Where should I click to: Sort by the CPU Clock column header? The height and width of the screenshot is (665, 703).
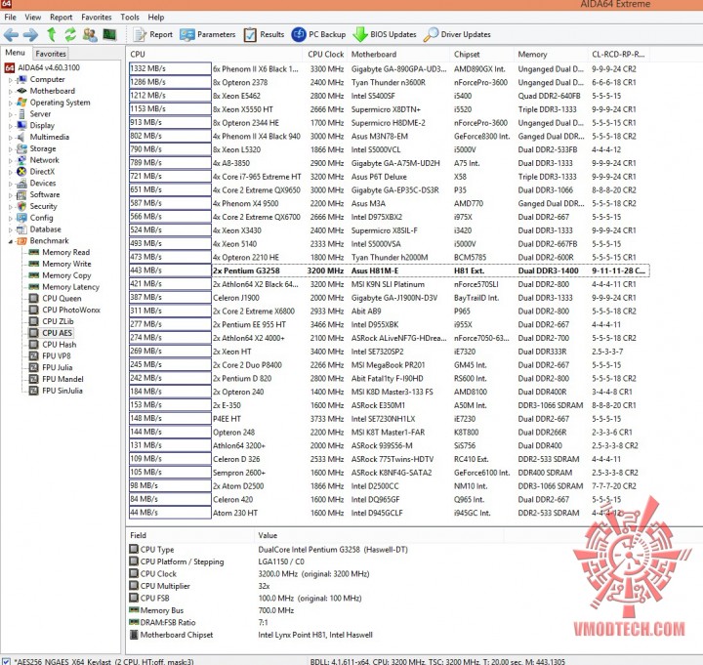(x=325, y=55)
